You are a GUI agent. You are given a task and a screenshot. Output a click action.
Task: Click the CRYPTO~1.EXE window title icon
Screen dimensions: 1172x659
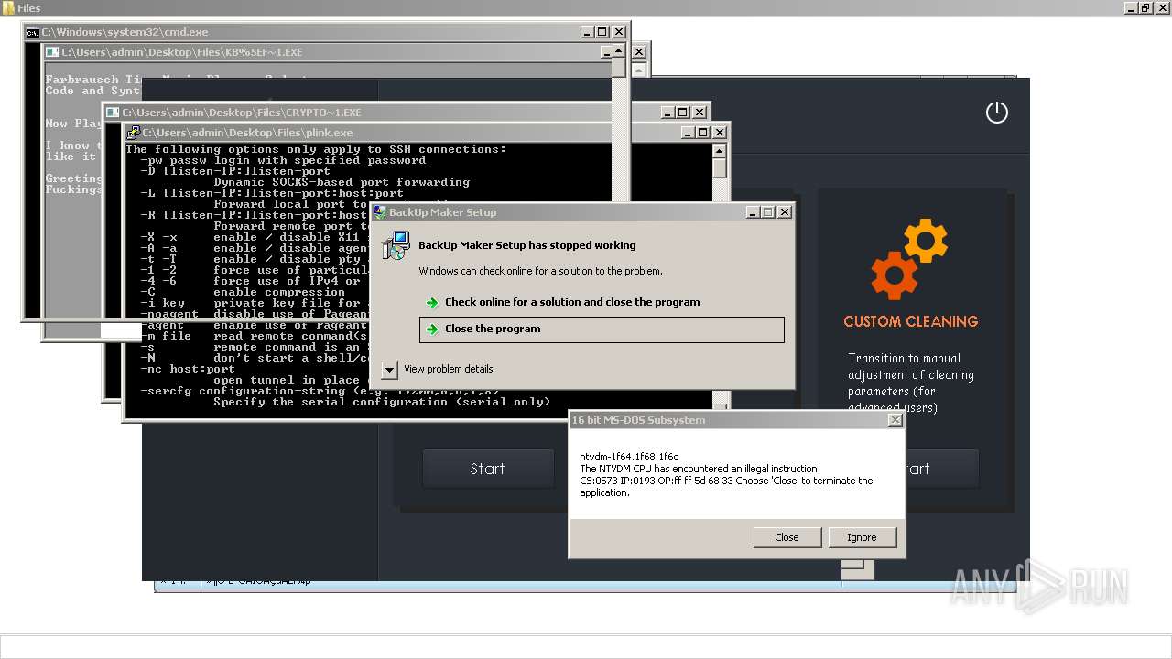click(x=113, y=113)
